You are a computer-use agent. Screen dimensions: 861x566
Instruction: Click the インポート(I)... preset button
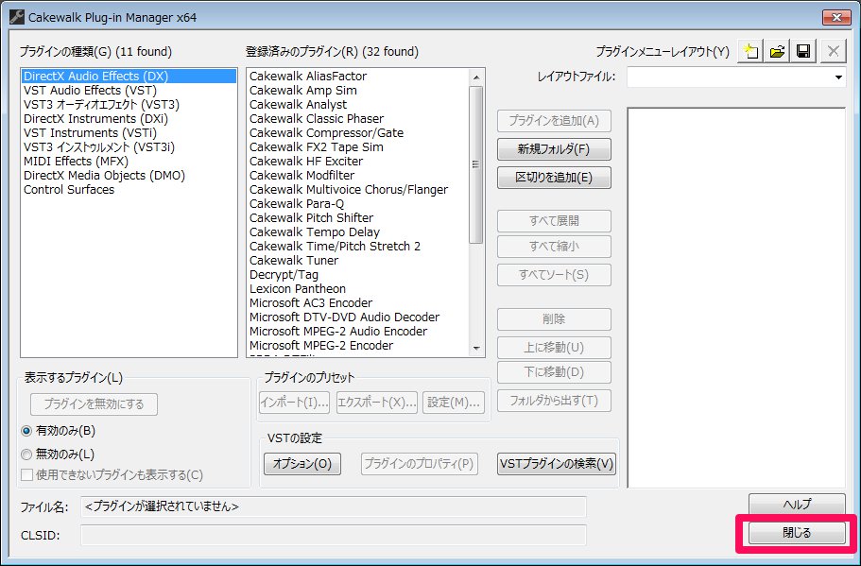[x=294, y=403]
